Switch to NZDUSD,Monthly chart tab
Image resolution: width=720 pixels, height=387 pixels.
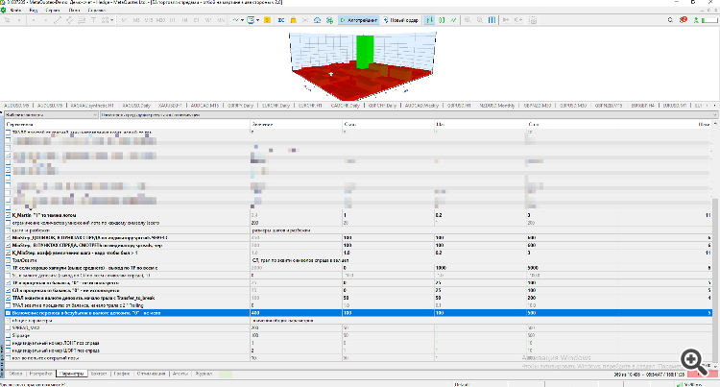497,106
